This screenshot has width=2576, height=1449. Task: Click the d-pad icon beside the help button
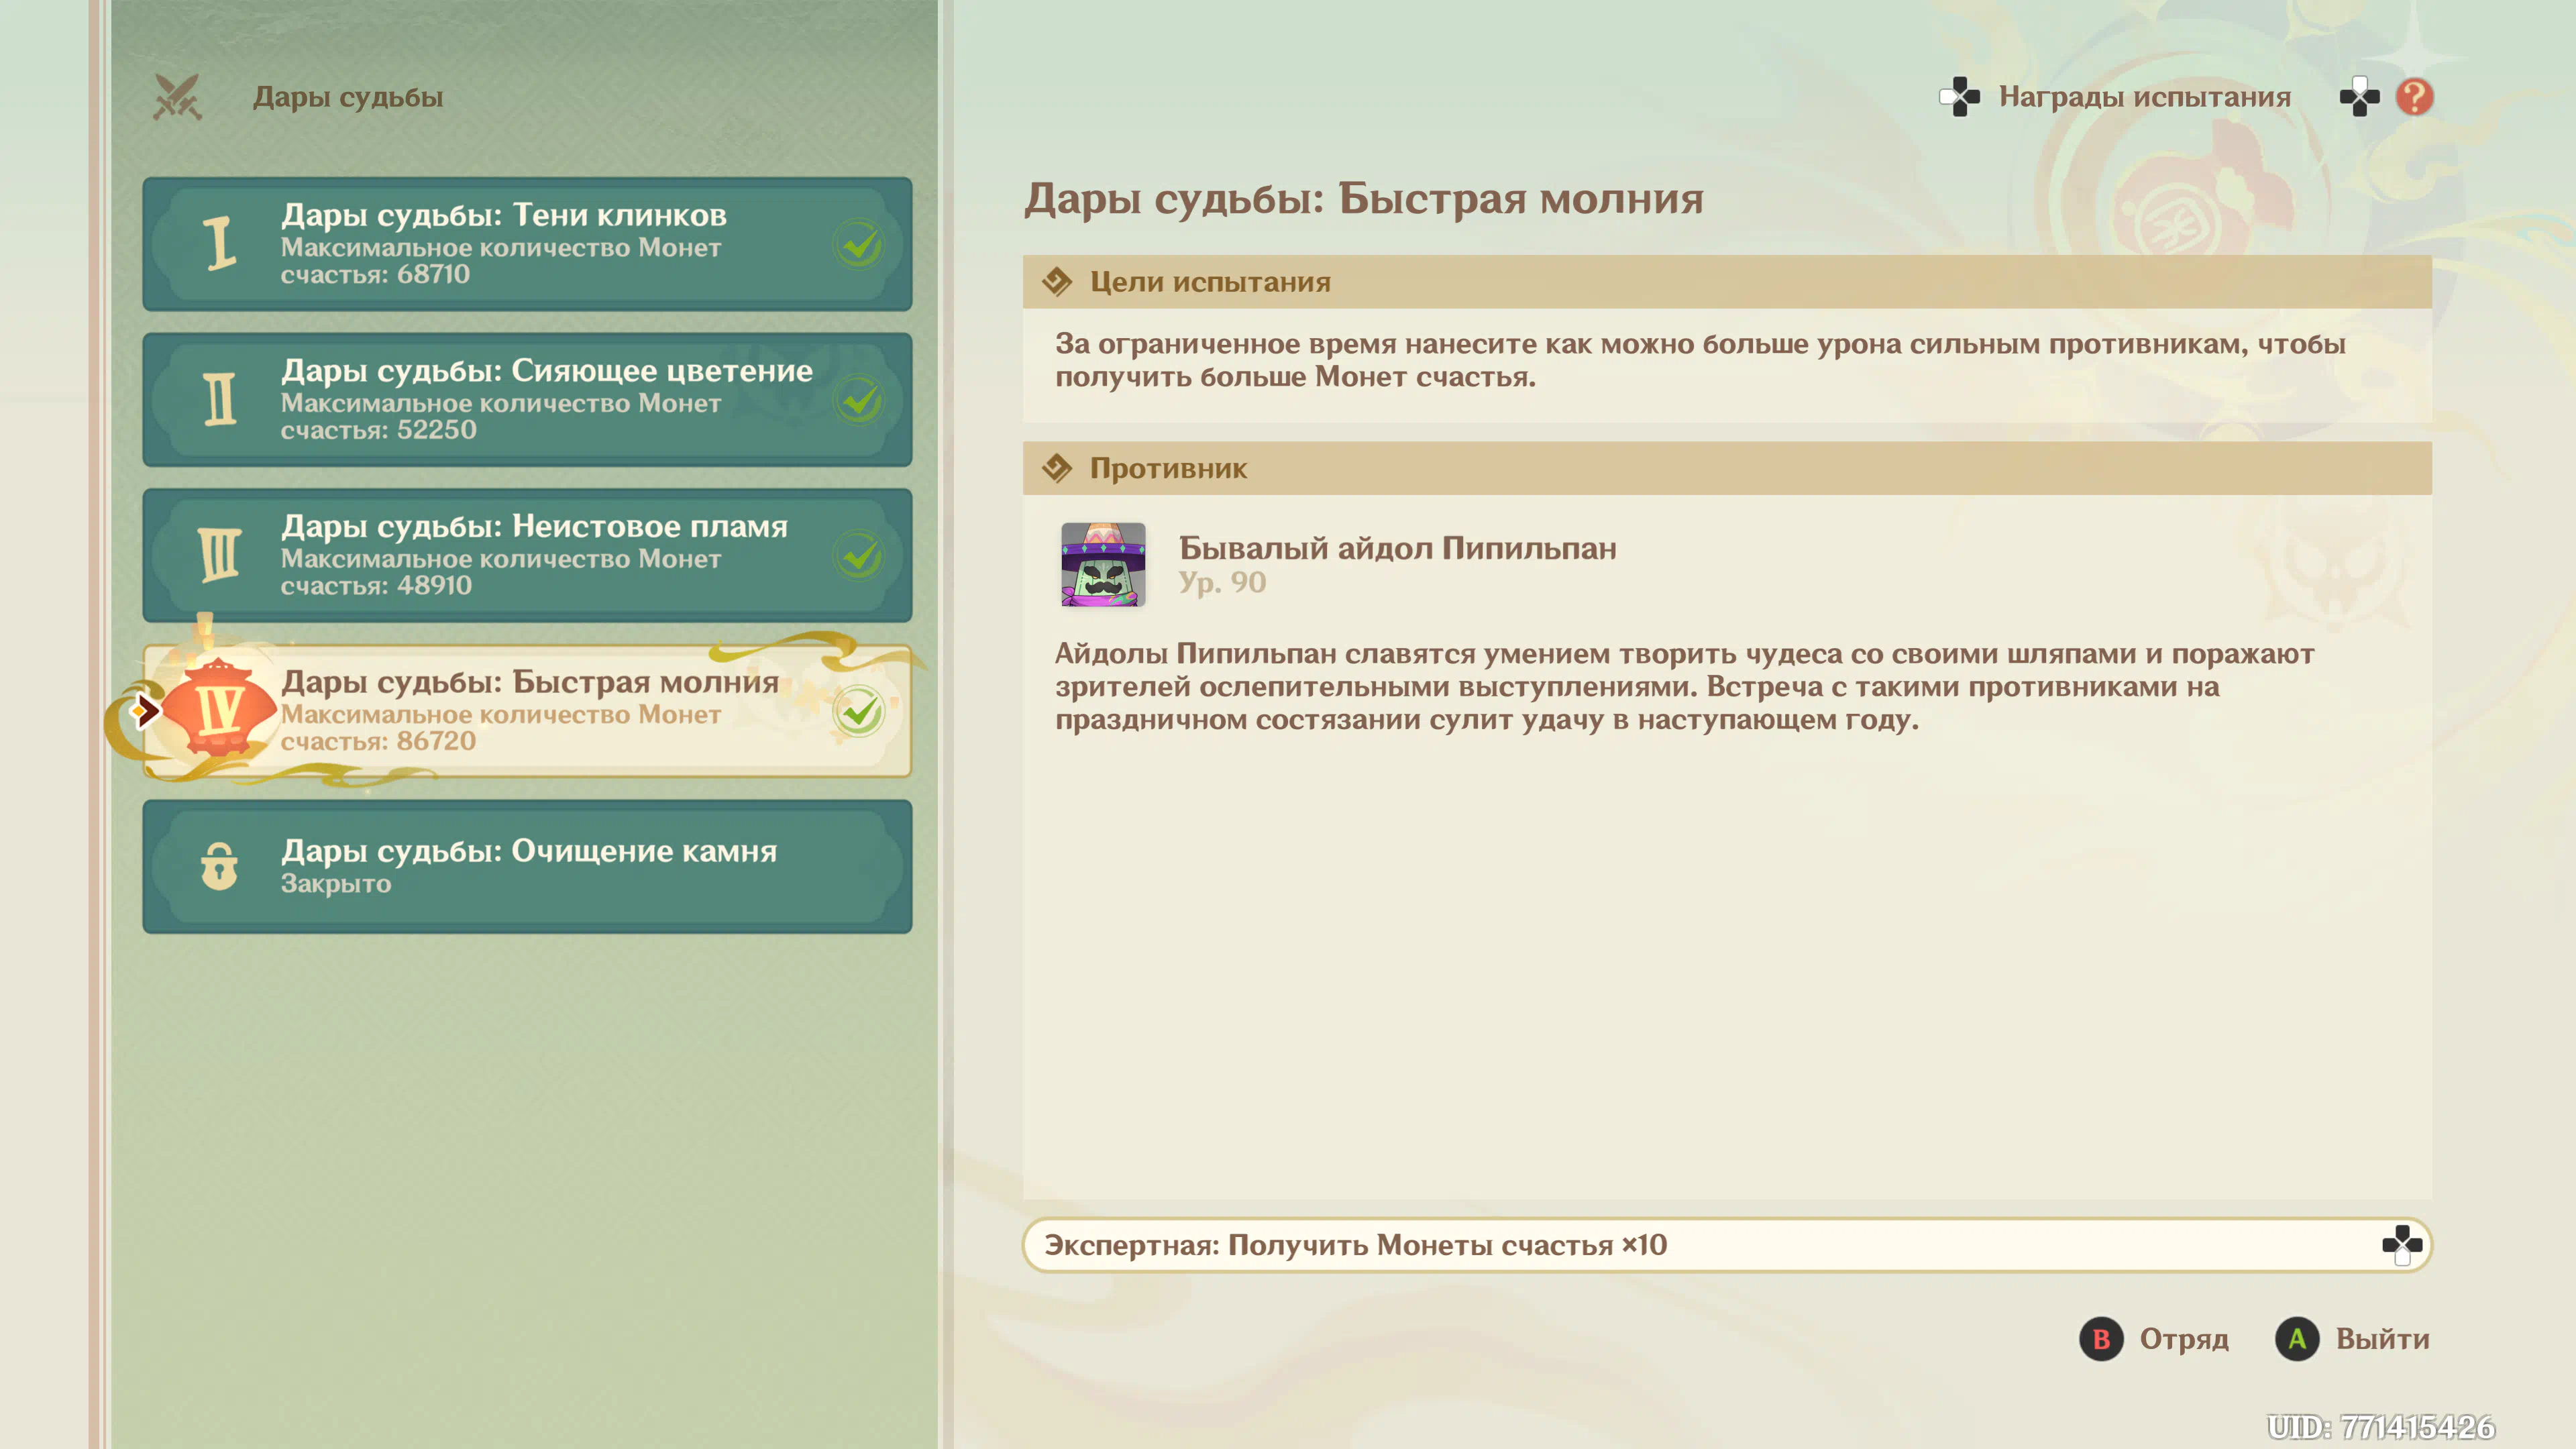[x=2359, y=97]
